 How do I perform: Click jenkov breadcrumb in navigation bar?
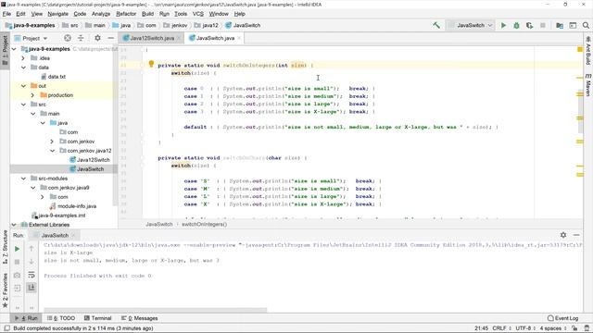point(179,25)
